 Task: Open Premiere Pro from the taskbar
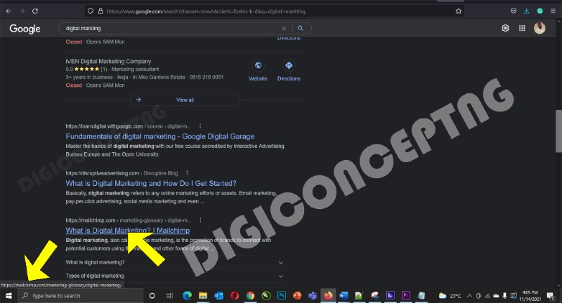point(406,295)
